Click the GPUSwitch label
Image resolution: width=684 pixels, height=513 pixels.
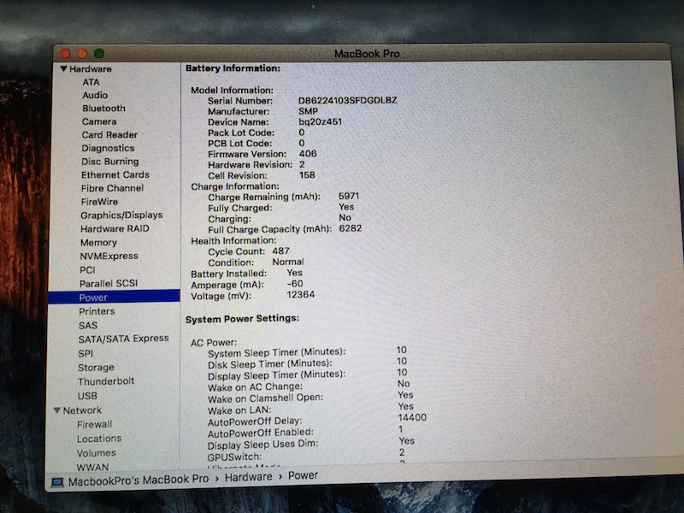(x=234, y=457)
